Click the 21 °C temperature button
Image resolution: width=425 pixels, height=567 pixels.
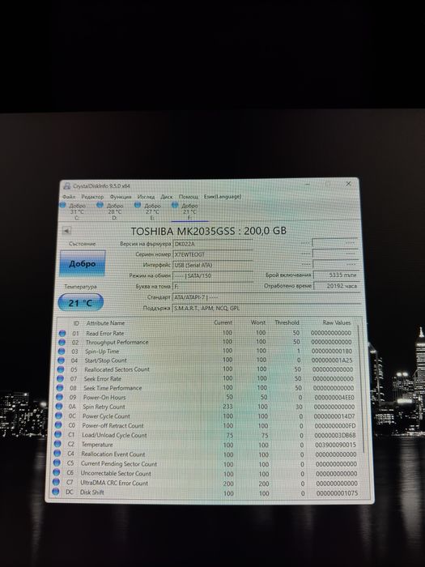click(x=81, y=303)
